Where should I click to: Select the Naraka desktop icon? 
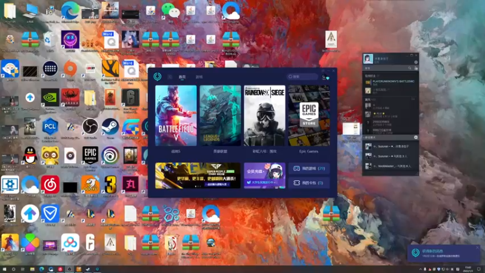[x=70, y=99]
